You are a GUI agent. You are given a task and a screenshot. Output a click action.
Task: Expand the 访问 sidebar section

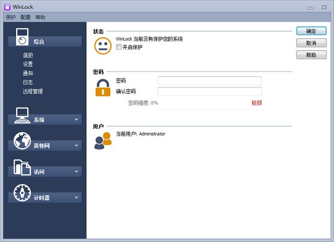77,171
